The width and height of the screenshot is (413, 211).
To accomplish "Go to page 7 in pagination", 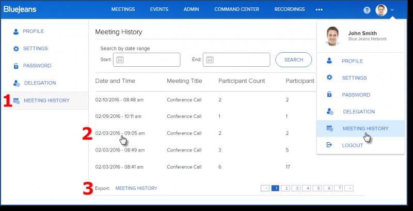I will (x=339, y=188).
